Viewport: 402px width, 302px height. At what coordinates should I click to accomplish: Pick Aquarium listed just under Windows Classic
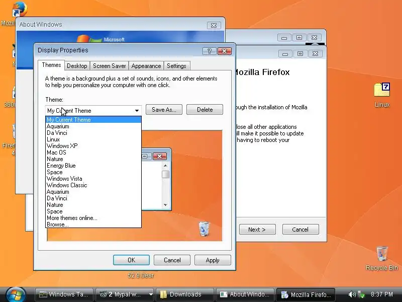(x=93, y=192)
